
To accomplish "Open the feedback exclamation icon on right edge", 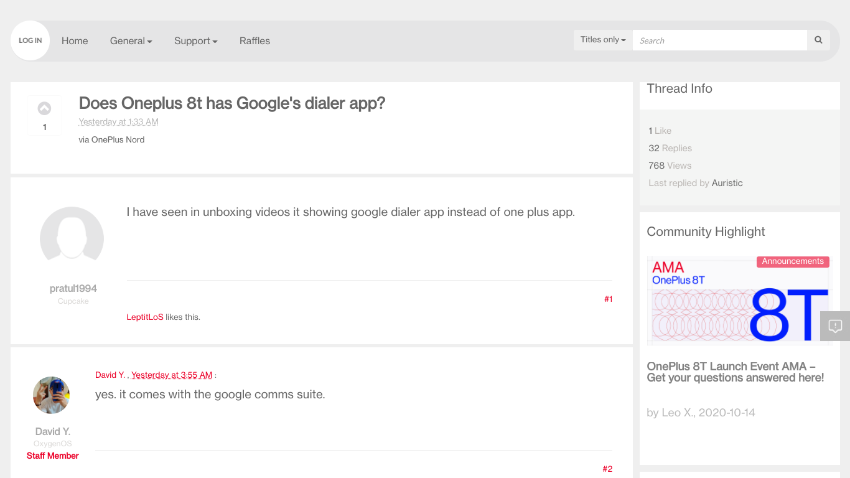I will pos(835,326).
